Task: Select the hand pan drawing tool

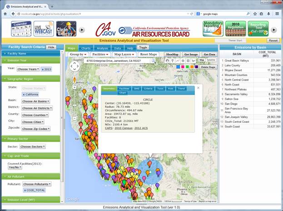Action: (167, 60)
